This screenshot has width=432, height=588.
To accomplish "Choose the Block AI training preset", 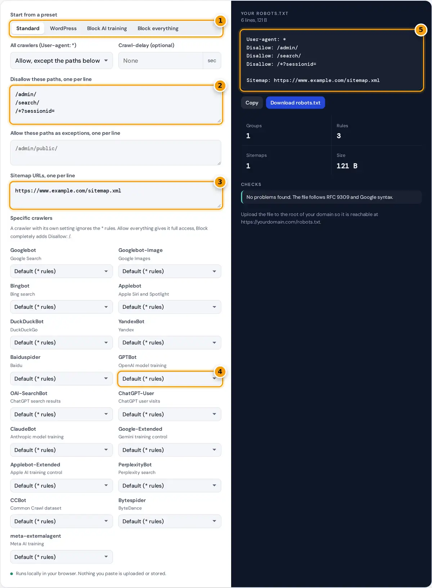I will tap(107, 28).
